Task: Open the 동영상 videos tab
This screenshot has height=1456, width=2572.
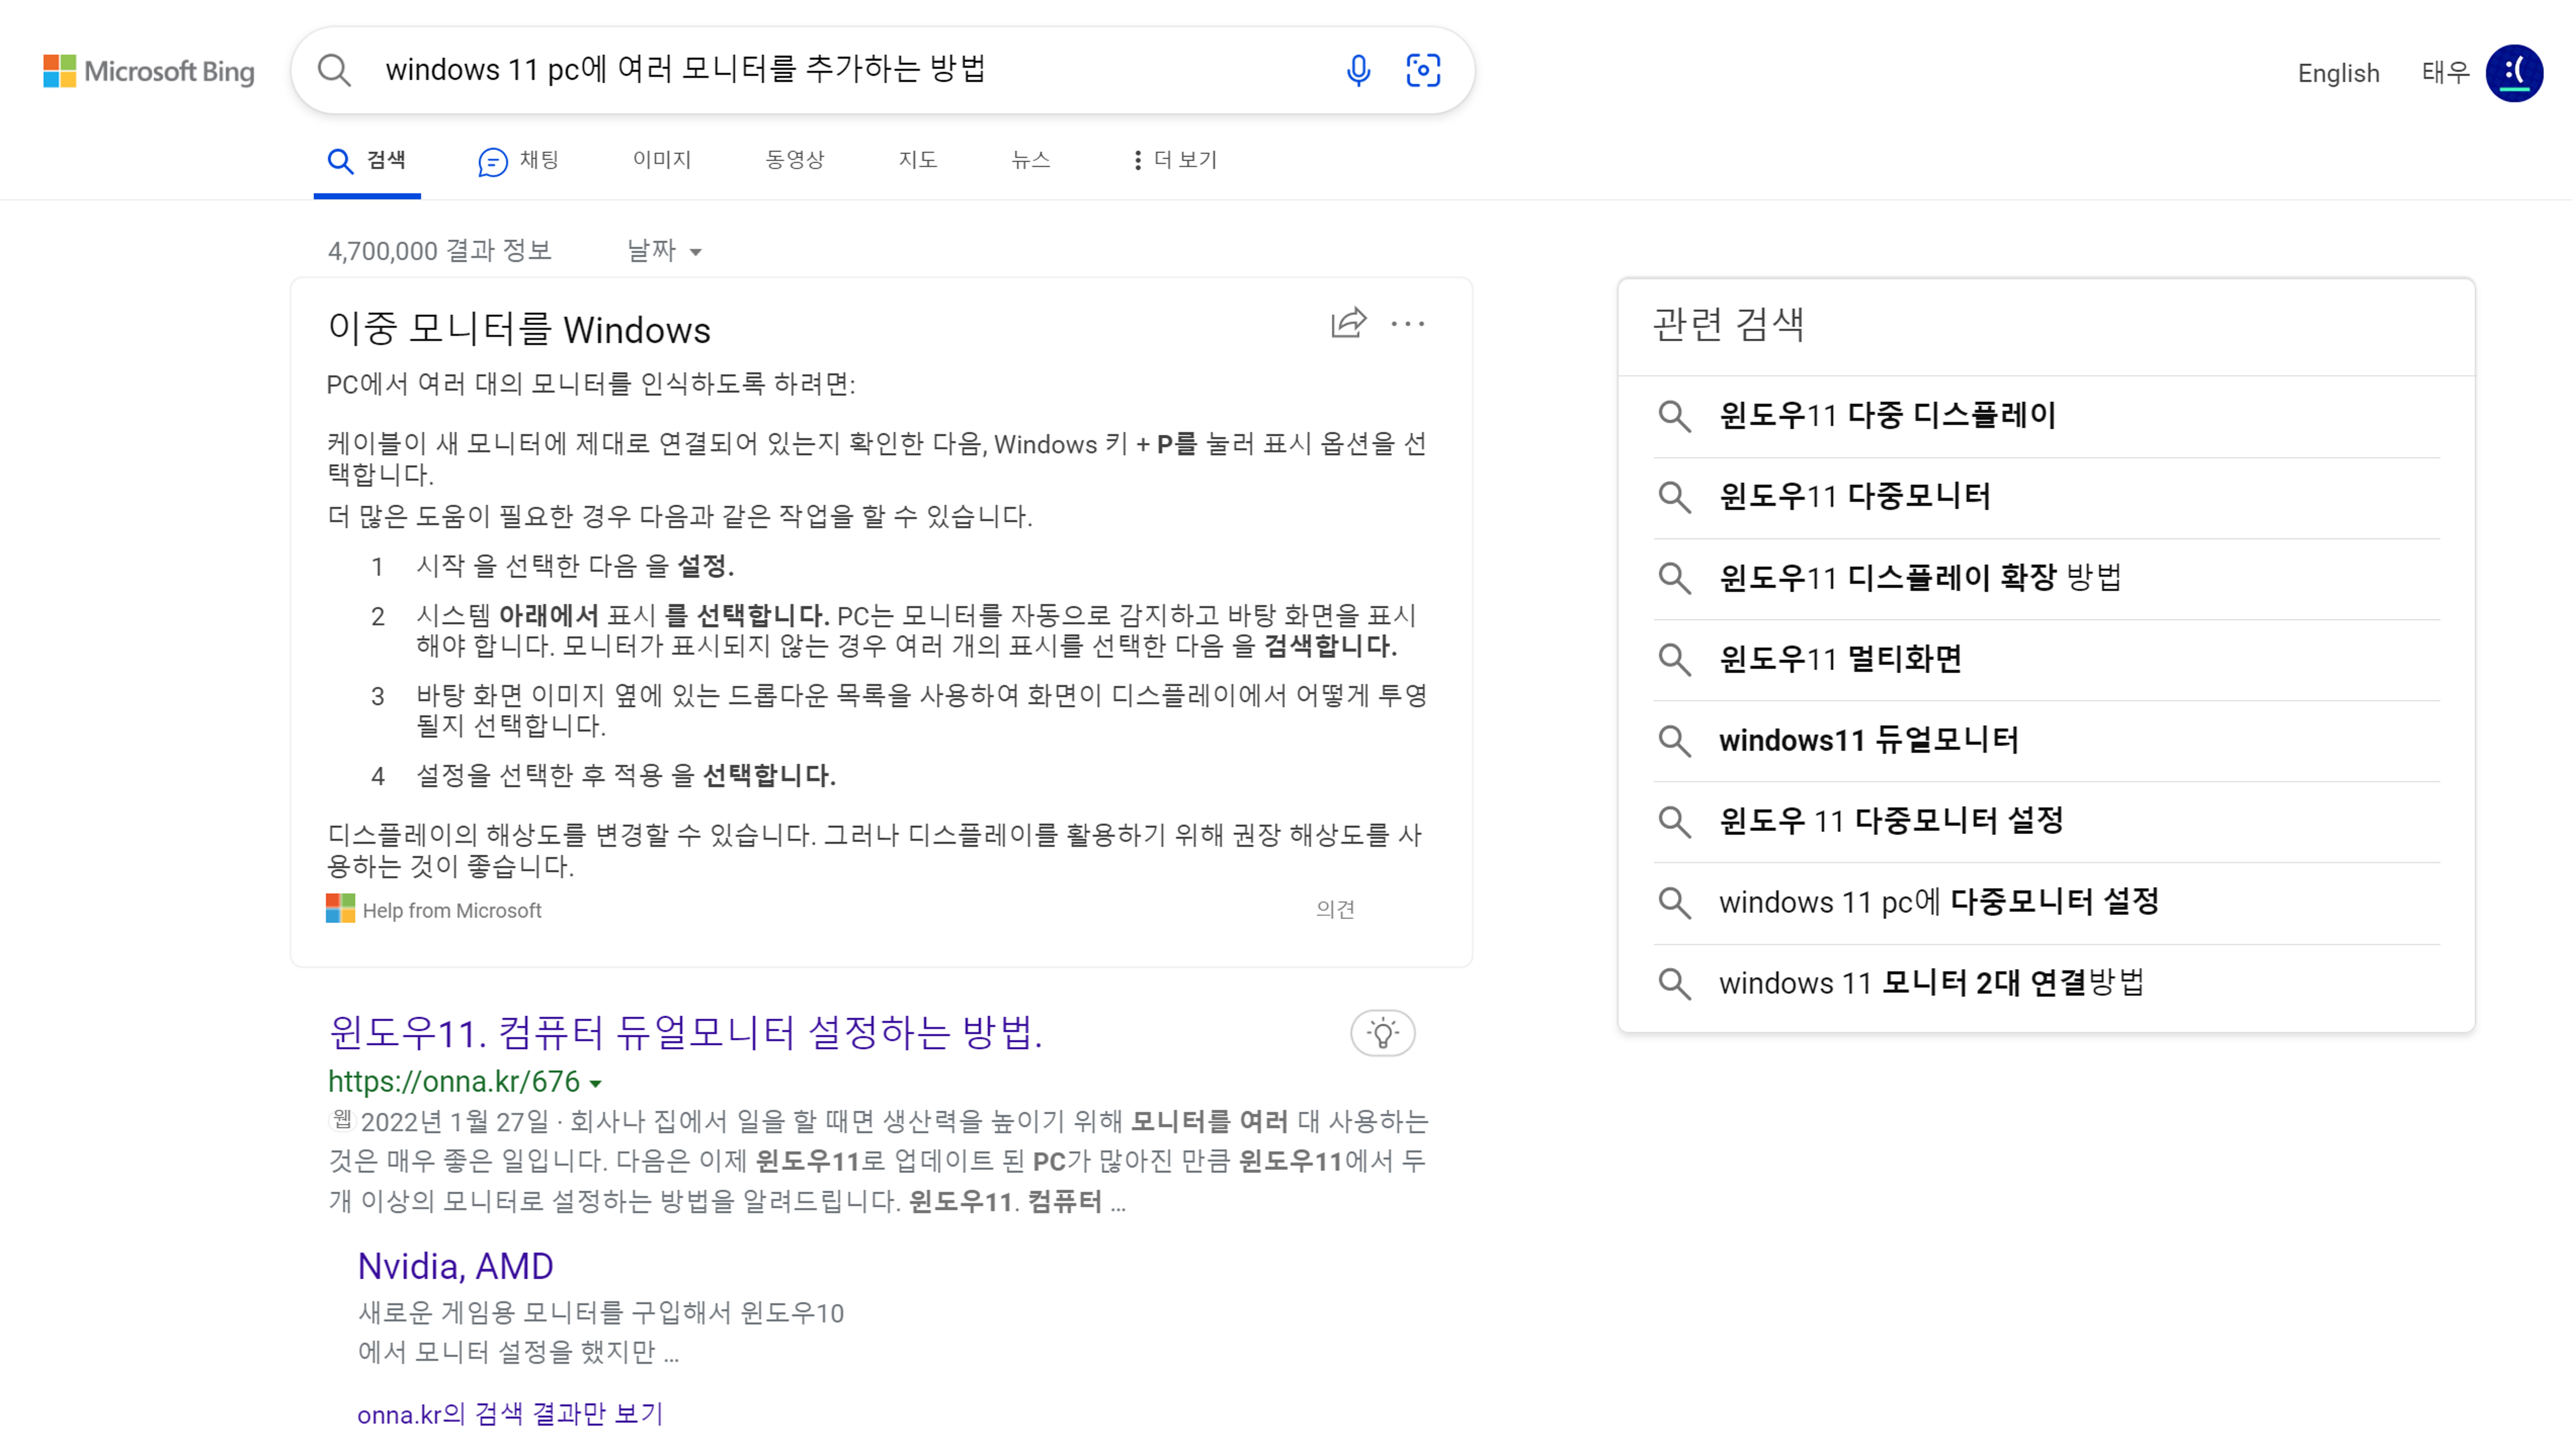Action: click(794, 160)
